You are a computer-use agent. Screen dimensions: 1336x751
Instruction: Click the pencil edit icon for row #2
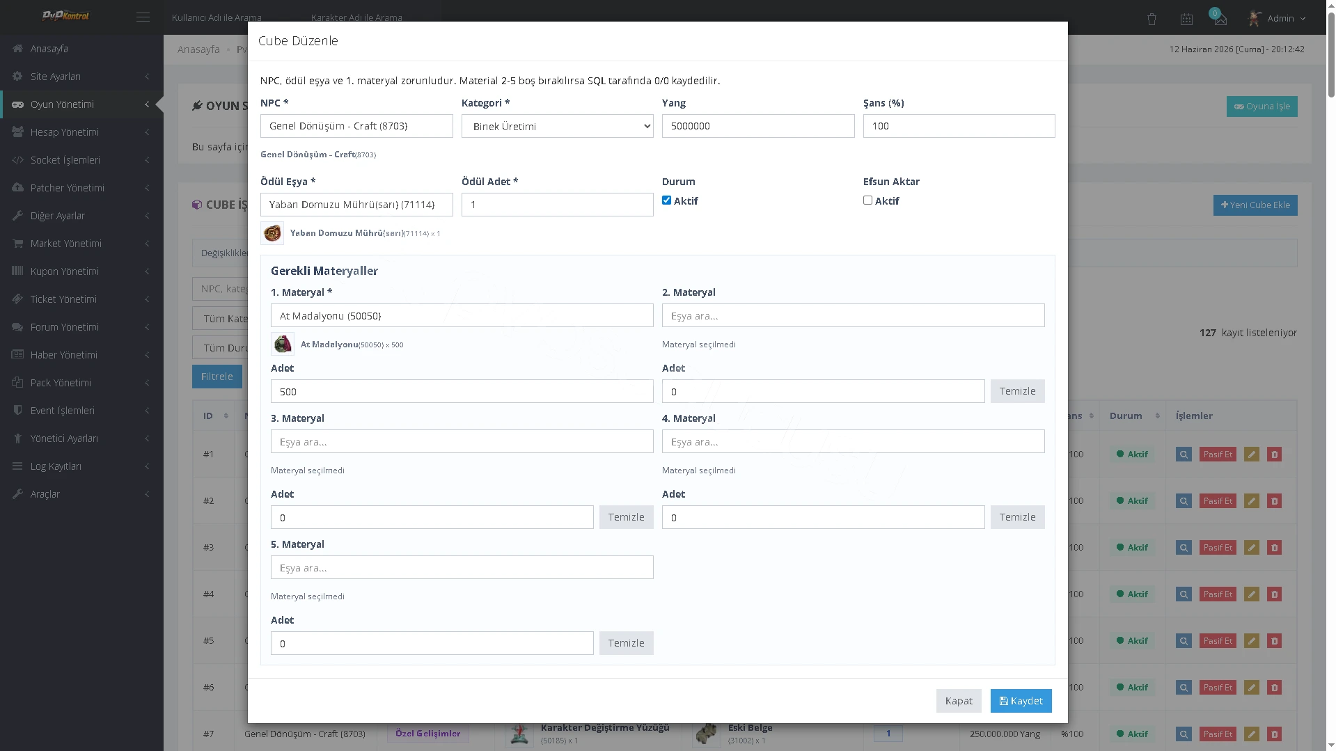coord(1252,501)
